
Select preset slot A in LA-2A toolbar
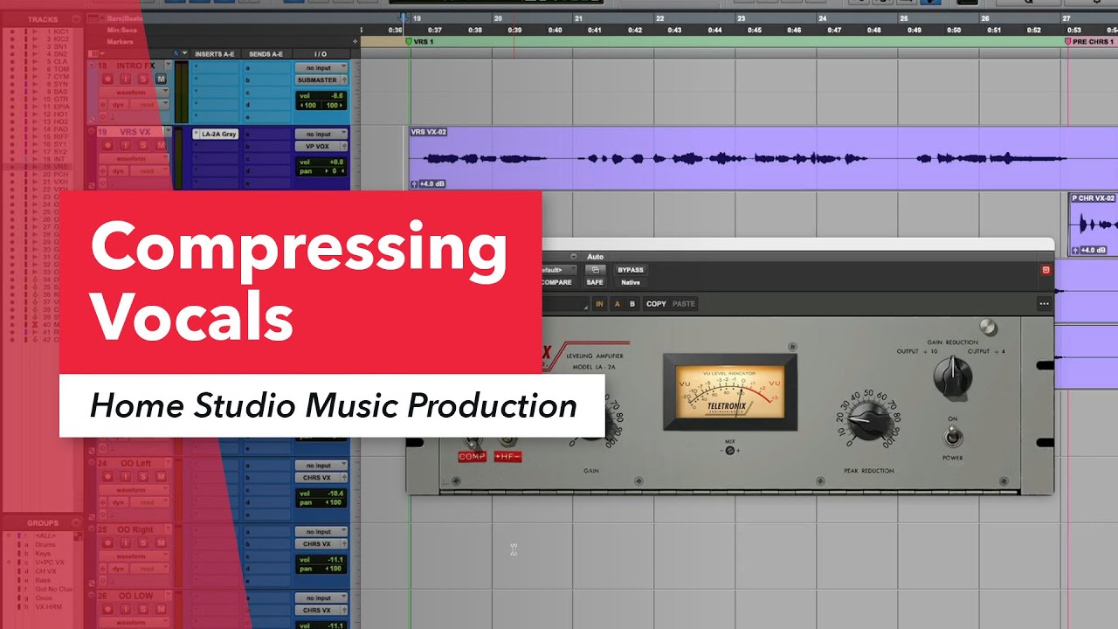(618, 304)
